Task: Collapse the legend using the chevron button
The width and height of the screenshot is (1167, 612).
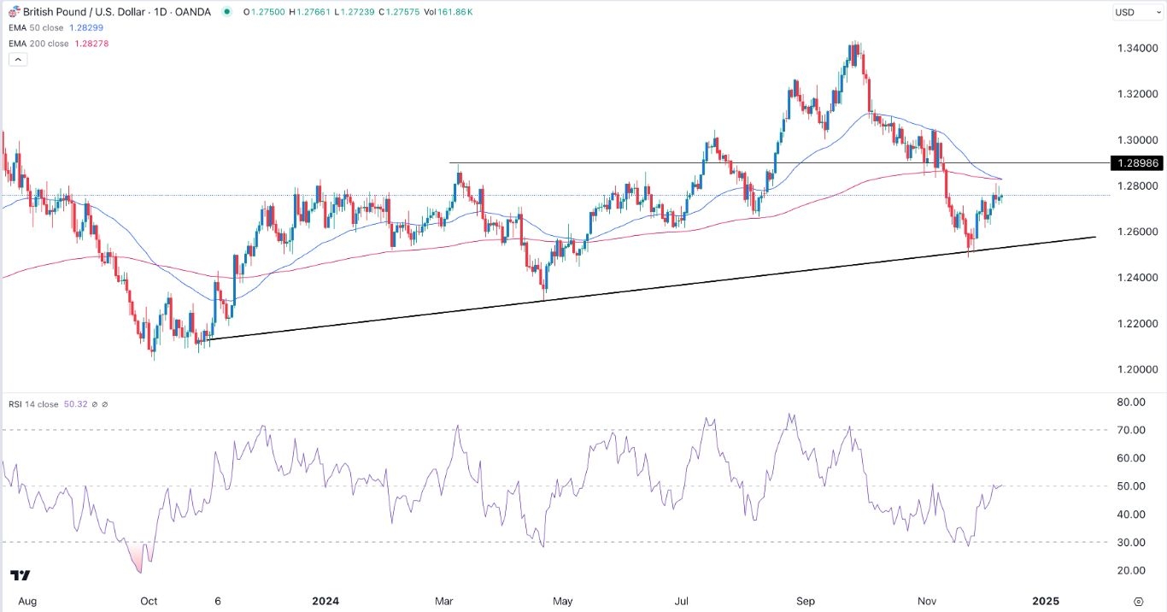Action: coord(17,57)
